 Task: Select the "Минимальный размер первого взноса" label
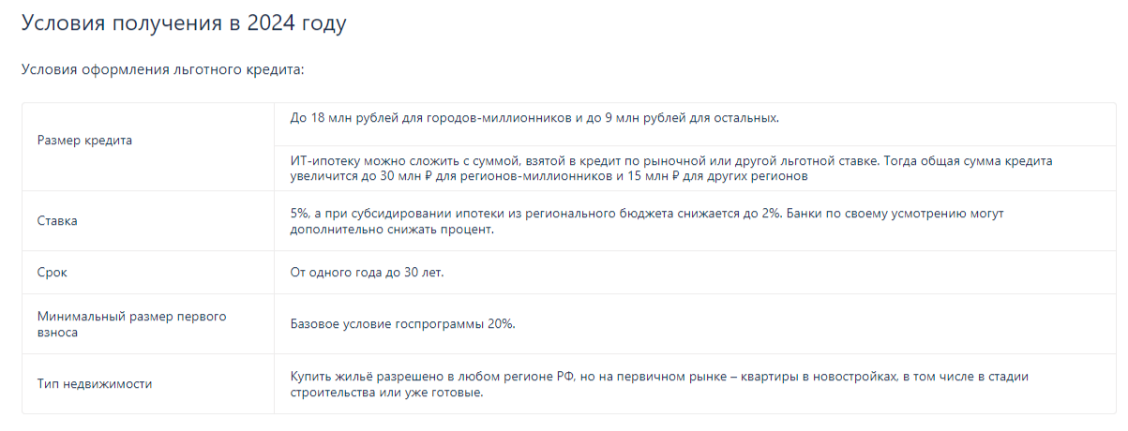pyautogui.click(x=131, y=324)
